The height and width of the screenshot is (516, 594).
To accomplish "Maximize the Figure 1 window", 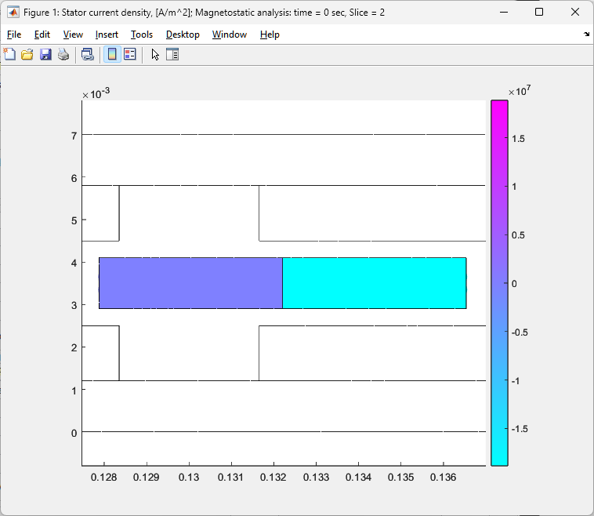I will coord(539,12).
